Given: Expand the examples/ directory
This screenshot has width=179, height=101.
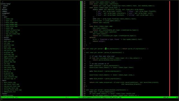Looking at the screenshot, I should click(6, 13).
